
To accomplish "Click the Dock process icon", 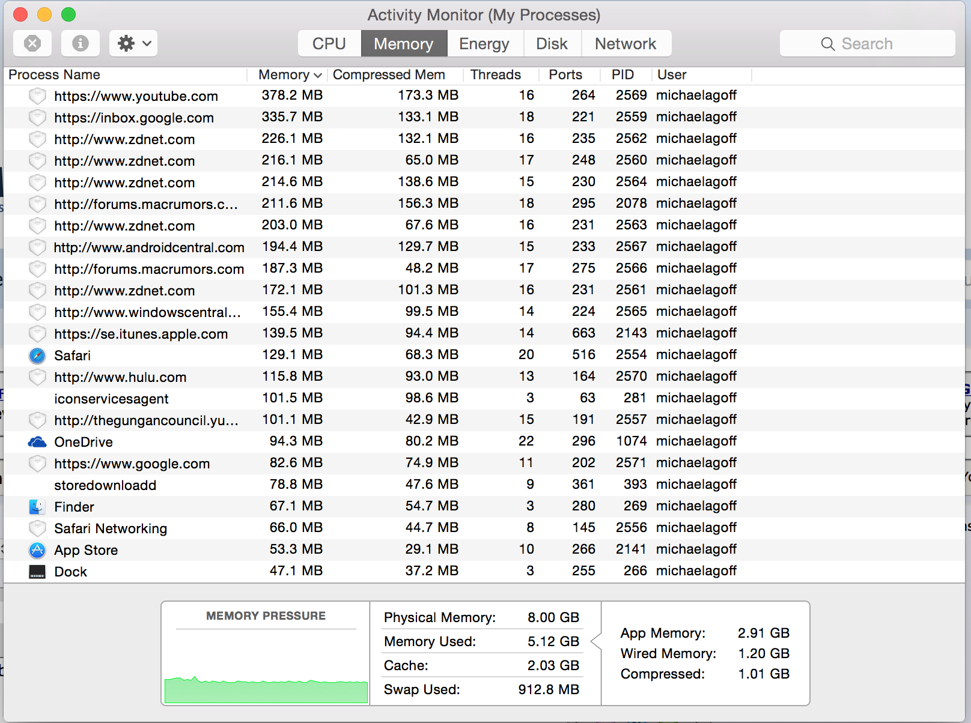I will coord(37,572).
